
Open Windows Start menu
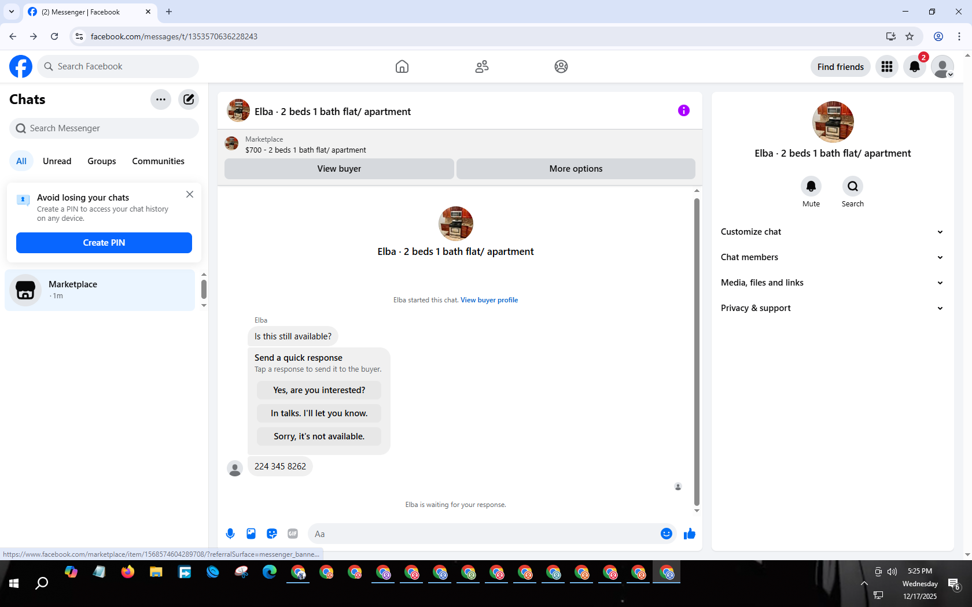(x=14, y=583)
